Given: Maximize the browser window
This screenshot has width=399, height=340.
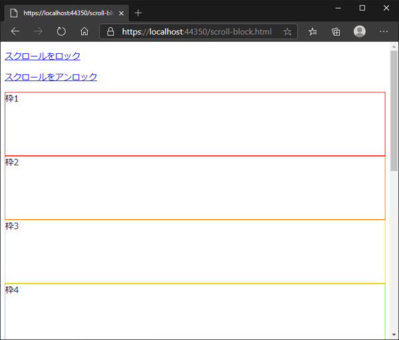Looking at the screenshot, I should click(x=362, y=8).
